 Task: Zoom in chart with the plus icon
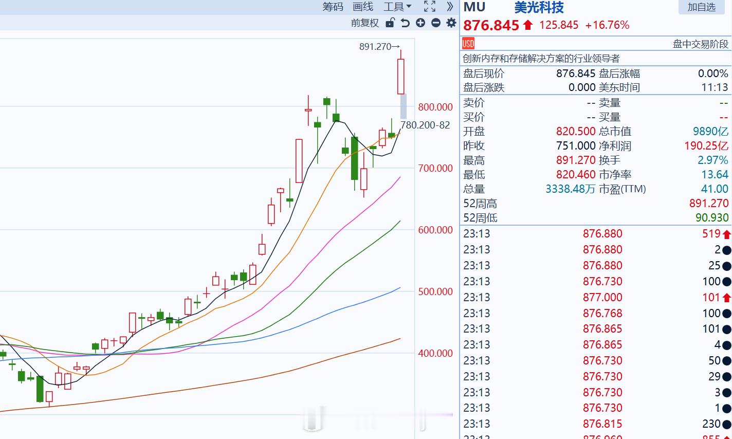[420, 23]
